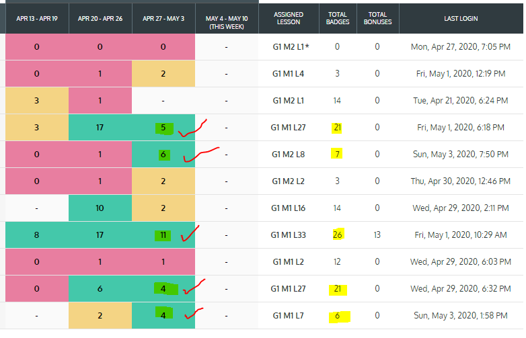The height and width of the screenshot is (338, 526).
Task: Click the TOTAL BONUSES column header
Action: pos(378,18)
